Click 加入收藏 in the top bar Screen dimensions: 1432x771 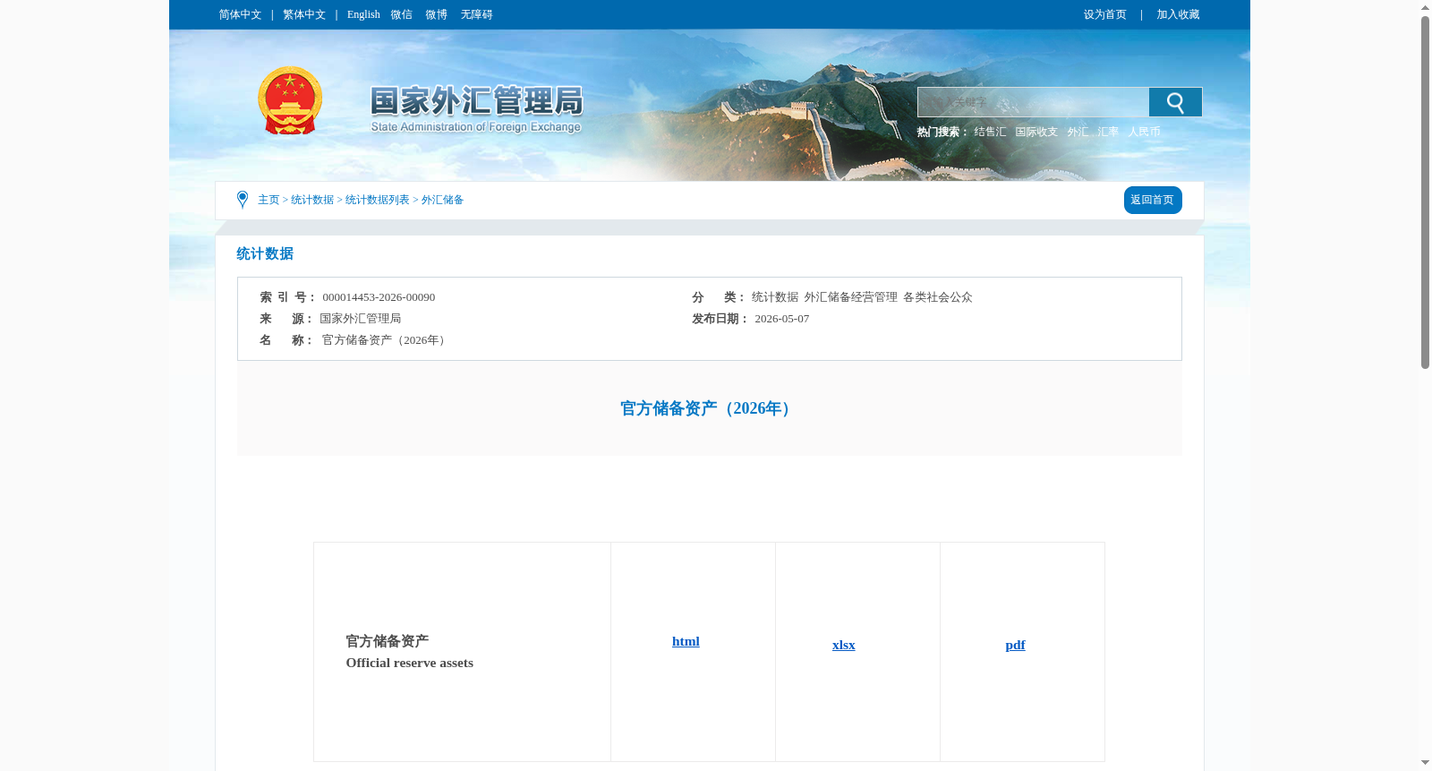tap(1178, 14)
